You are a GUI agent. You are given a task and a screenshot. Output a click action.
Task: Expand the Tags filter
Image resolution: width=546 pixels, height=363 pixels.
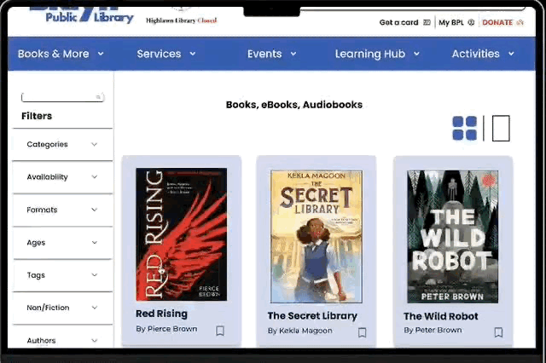tap(62, 275)
